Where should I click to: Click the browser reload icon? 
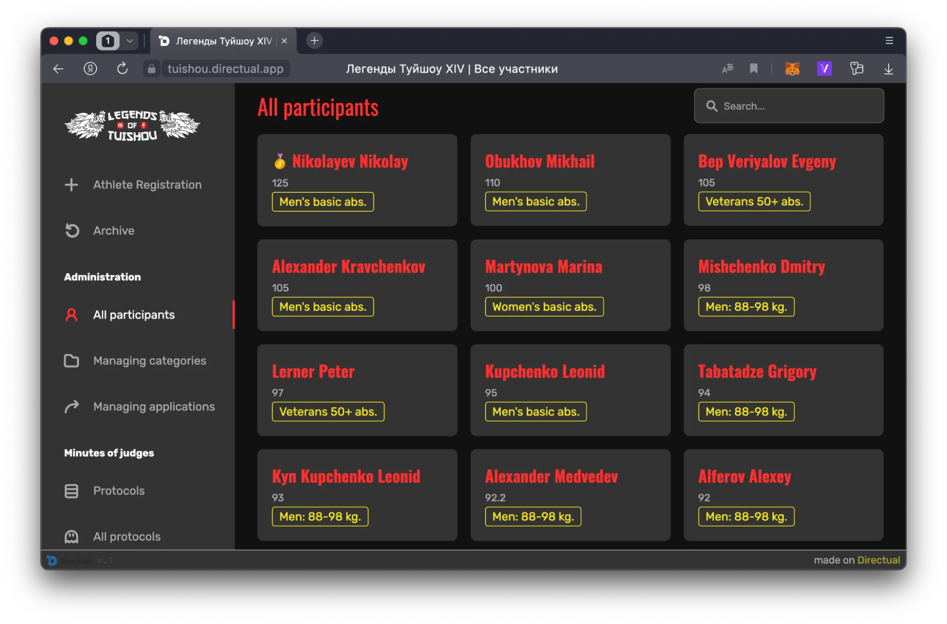[x=122, y=69]
